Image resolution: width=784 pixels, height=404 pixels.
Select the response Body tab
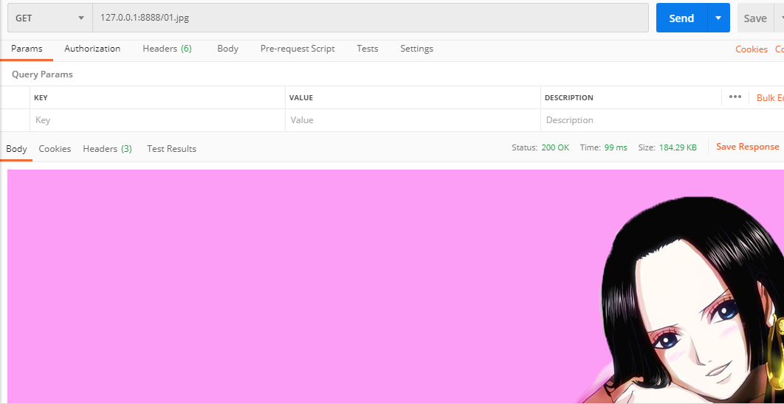pos(16,149)
